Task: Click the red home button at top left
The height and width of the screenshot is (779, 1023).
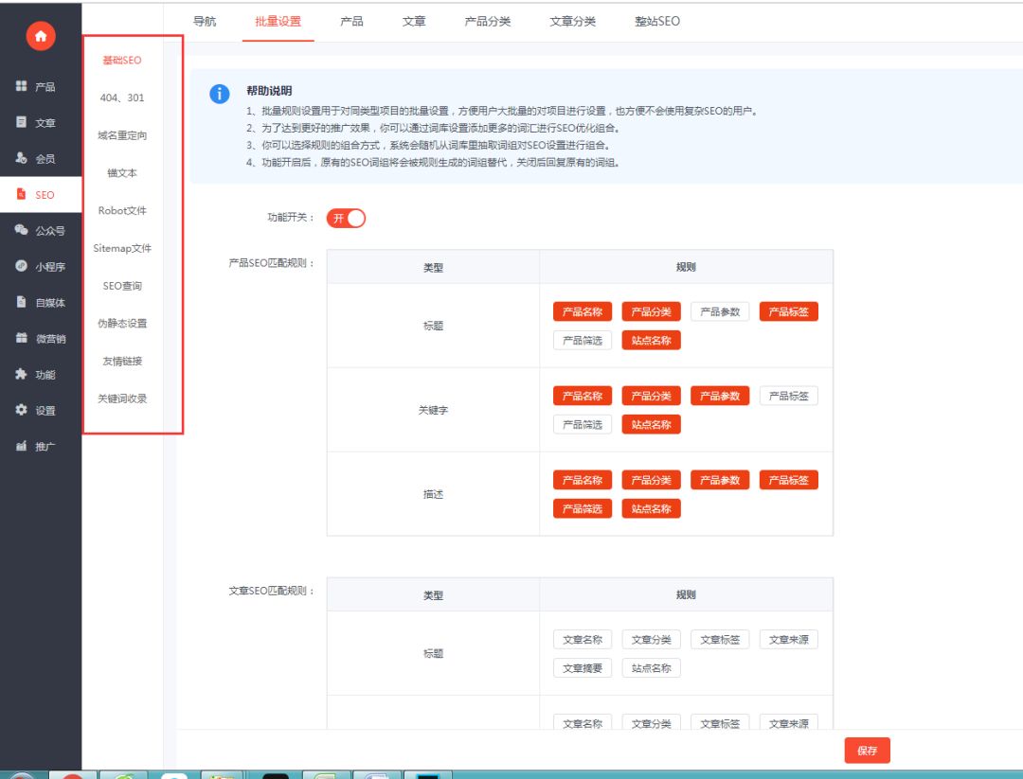Action: click(40, 36)
